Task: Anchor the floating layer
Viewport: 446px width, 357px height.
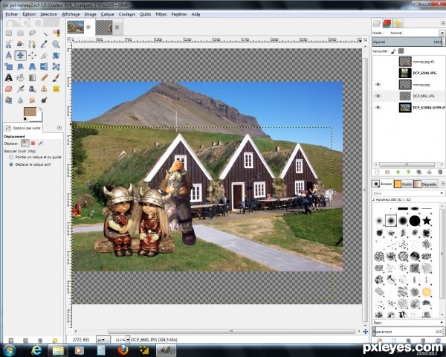Action: pos(430,173)
